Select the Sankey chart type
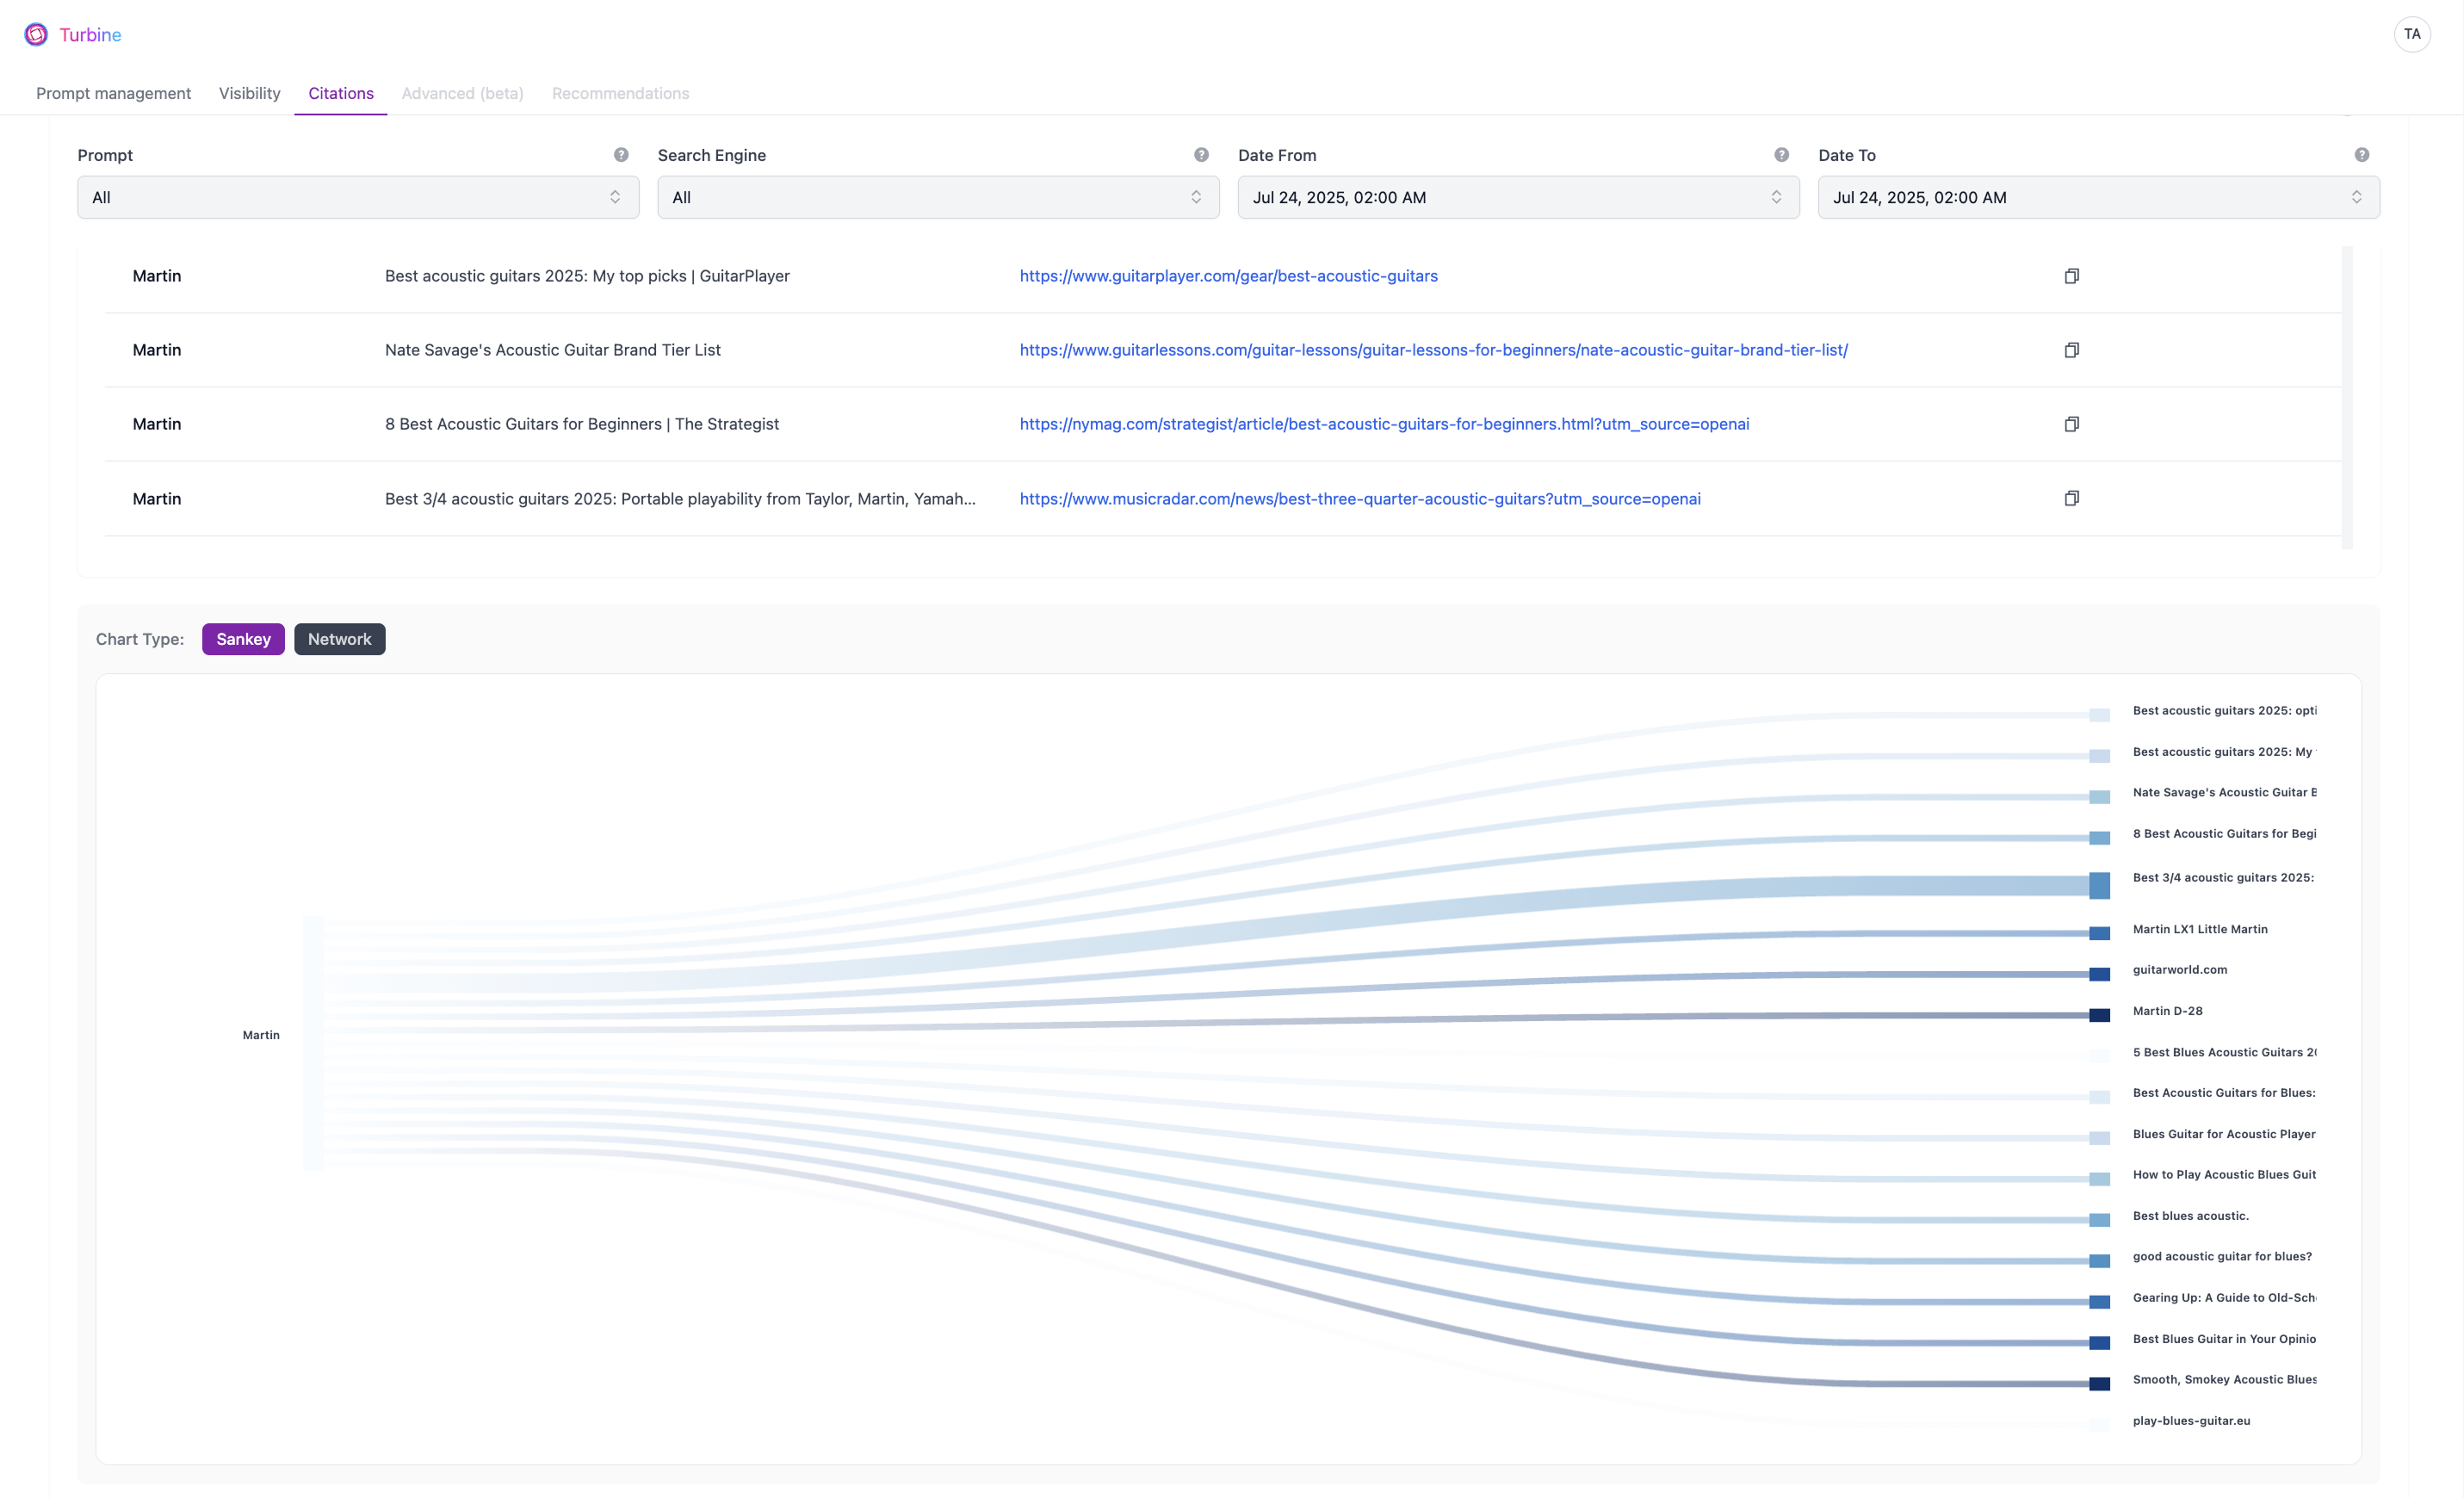Viewport: 2464px width, 1498px height. 243,639
